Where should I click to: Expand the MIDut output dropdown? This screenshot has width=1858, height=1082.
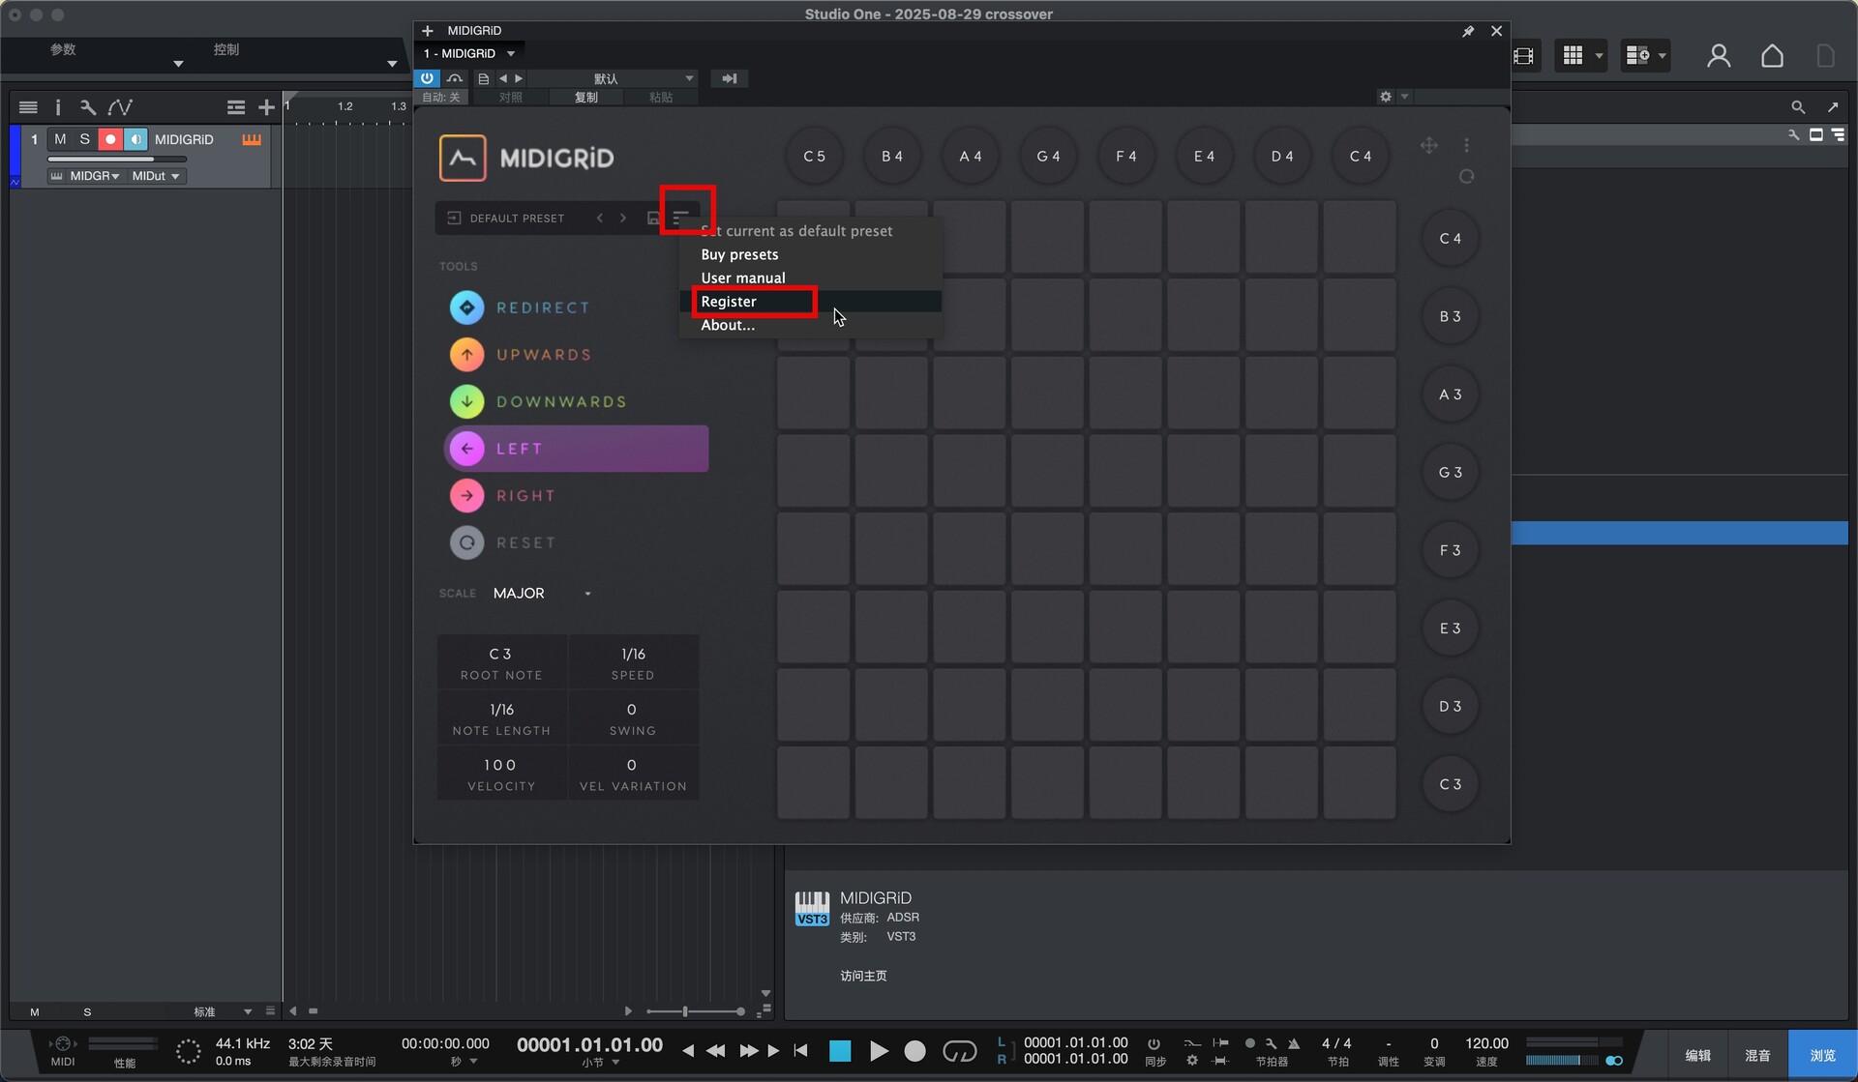[x=156, y=176]
